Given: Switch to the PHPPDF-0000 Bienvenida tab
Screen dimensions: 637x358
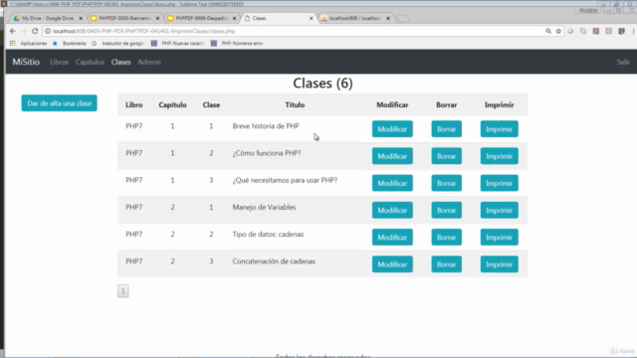Looking at the screenshot, I should tap(124, 18).
